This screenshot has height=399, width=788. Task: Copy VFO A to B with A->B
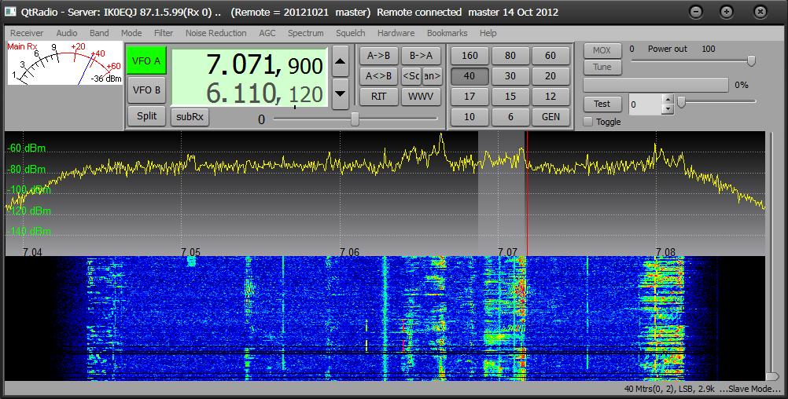379,55
